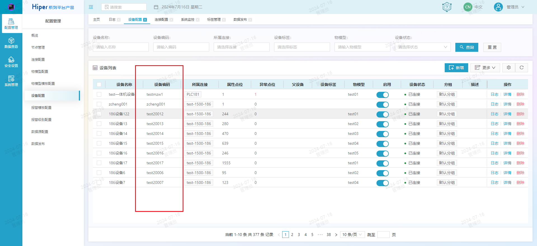Open the 中文 language selector
537x246 pixels.
(479, 7)
